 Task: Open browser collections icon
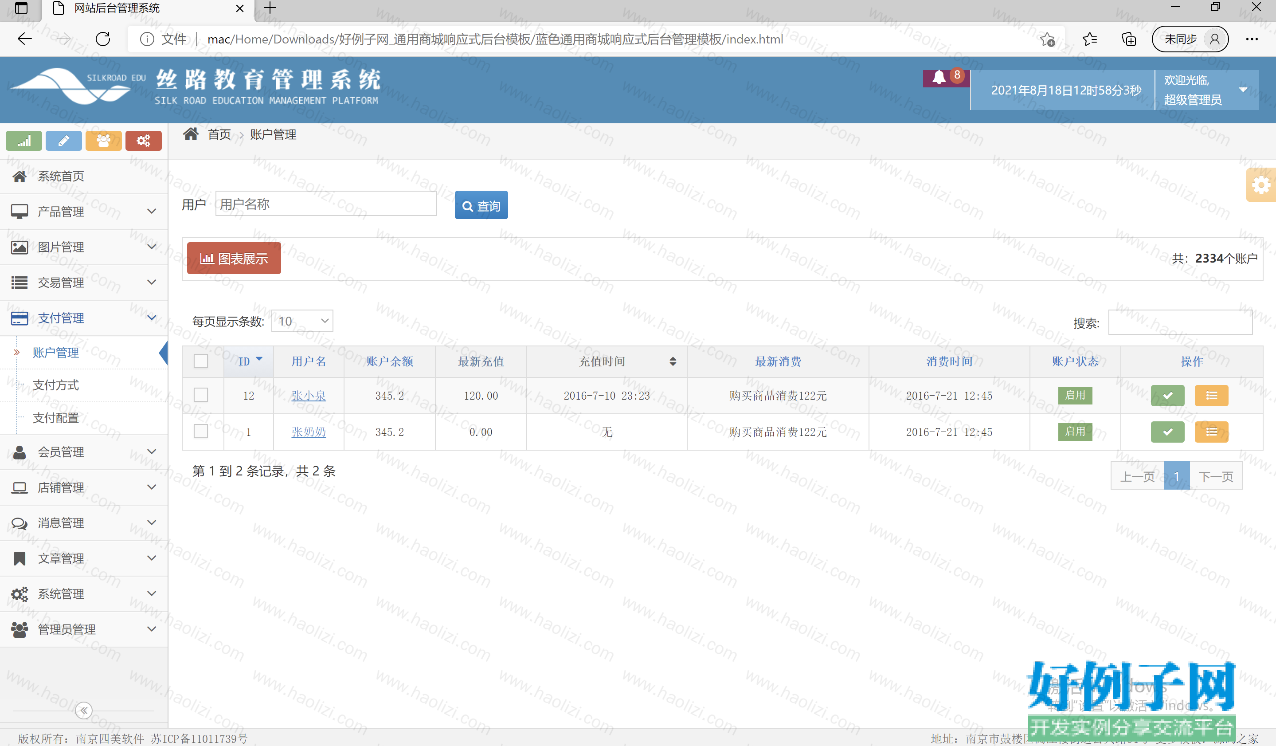tap(1129, 39)
